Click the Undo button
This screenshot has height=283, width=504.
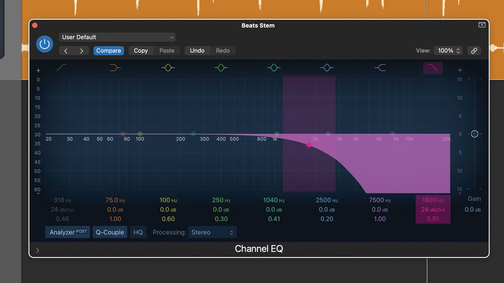coord(197,50)
